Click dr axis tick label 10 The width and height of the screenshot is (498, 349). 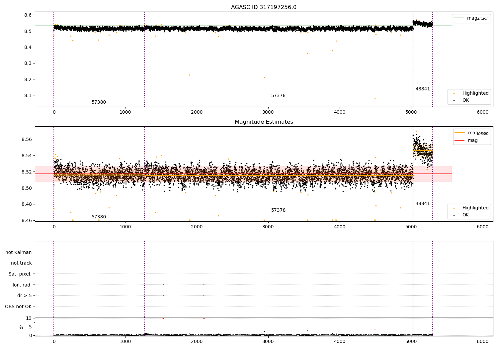coord(29,318)
